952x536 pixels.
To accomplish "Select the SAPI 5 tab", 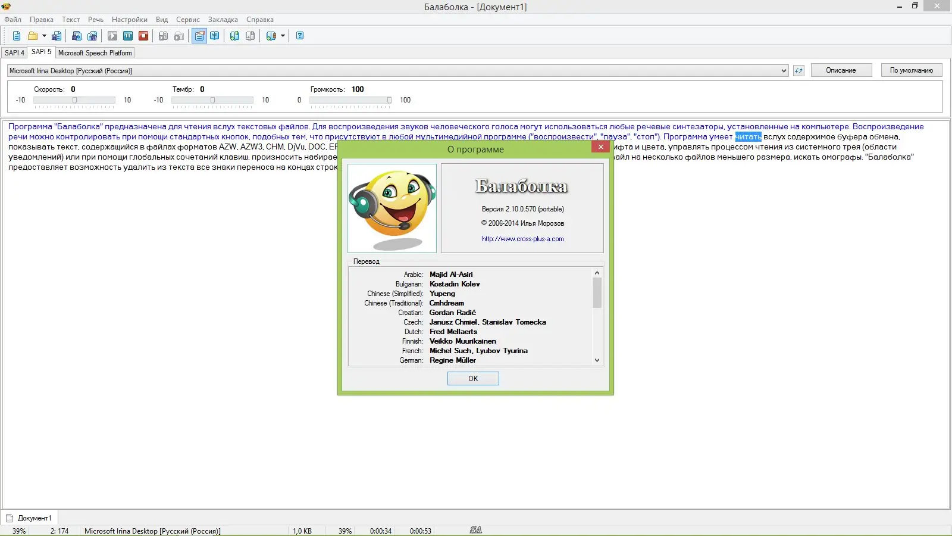I will click(42, 52).
